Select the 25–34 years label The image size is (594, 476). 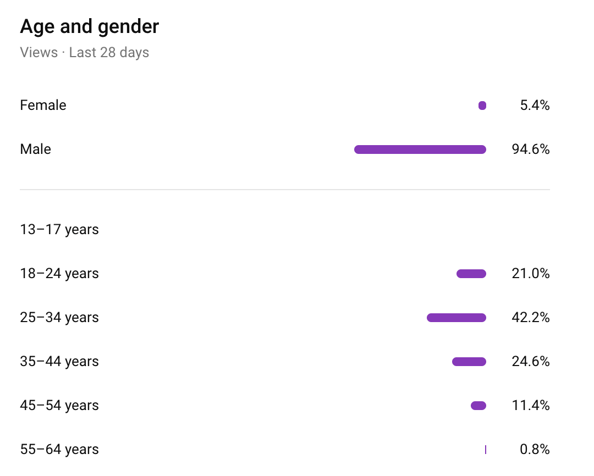pyautogui.click(x=59, y=317)
